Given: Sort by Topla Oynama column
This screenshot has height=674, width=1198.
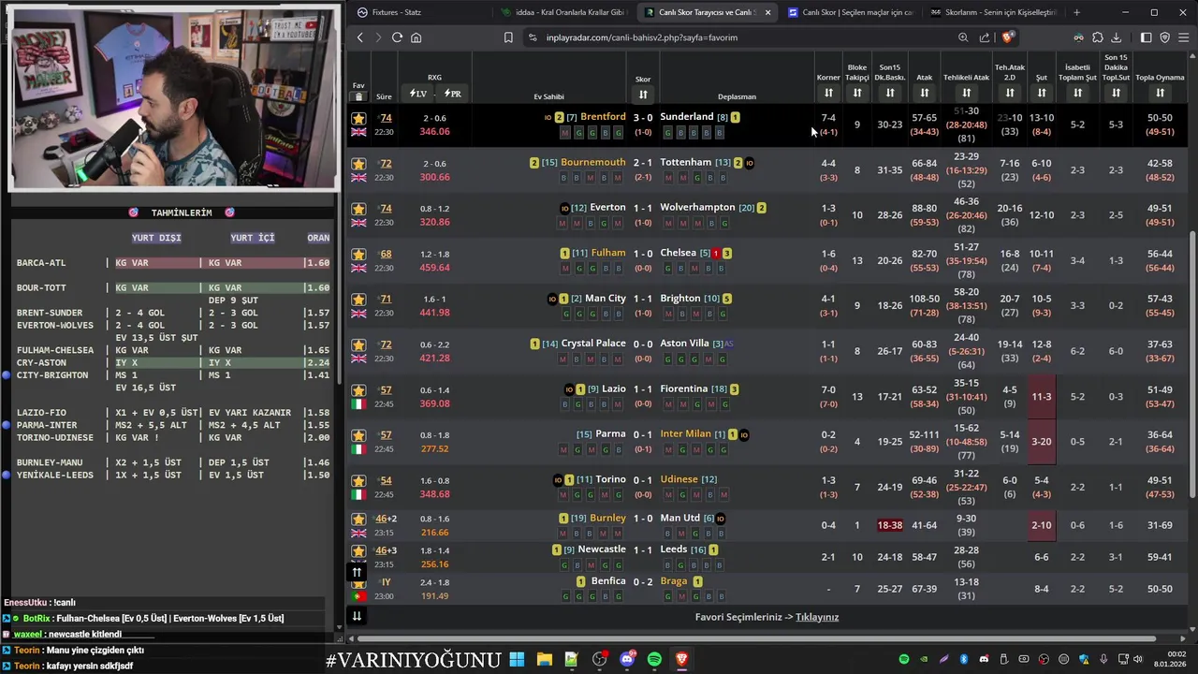Looking at the screenshot, I should (x=1160, y=93).
